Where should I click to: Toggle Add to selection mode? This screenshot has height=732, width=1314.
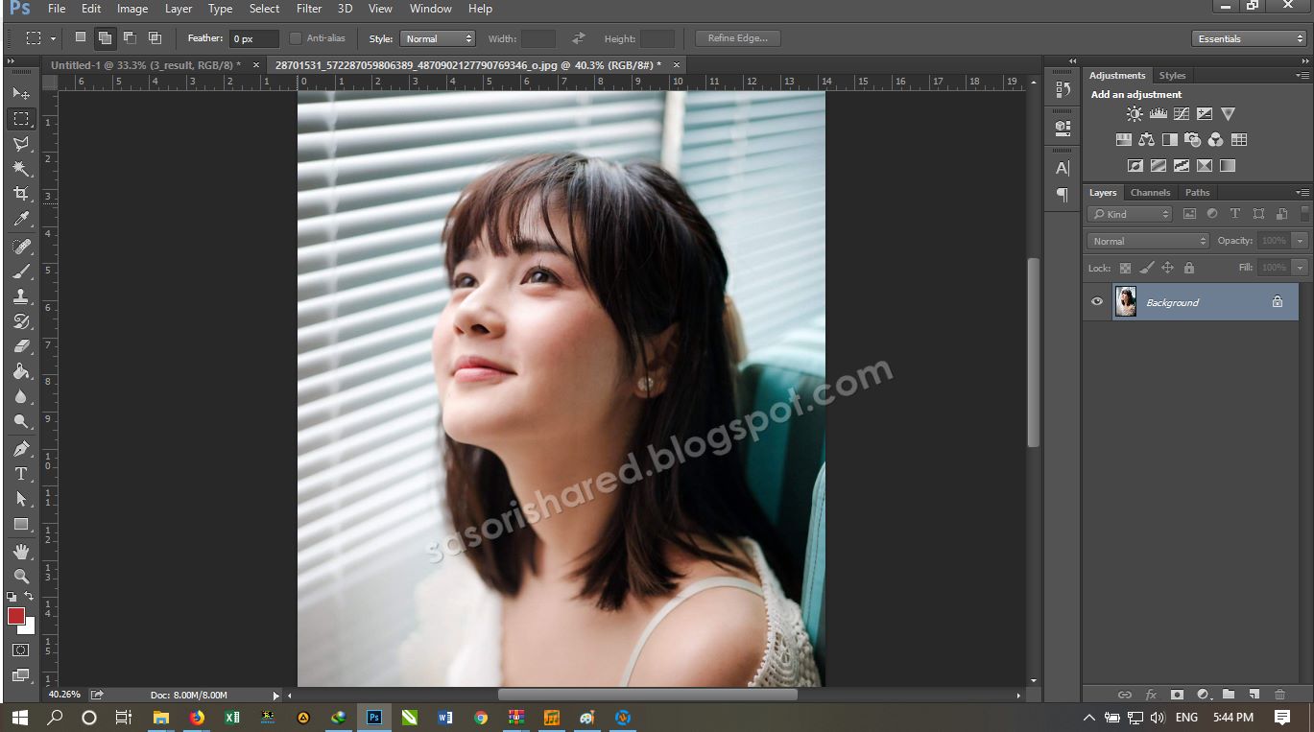point(105,38)
